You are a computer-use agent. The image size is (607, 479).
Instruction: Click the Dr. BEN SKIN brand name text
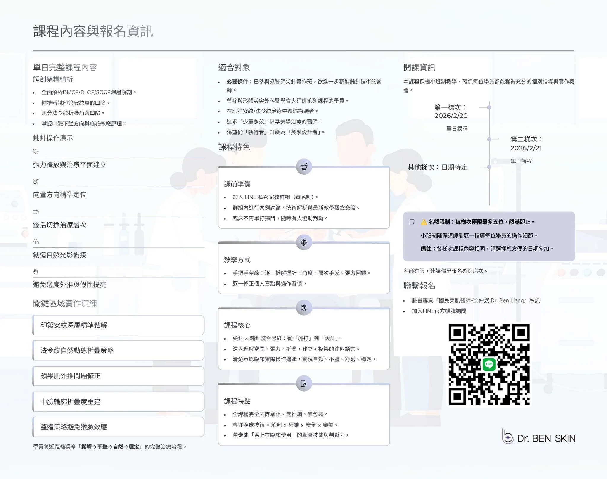tap(547, 438)
